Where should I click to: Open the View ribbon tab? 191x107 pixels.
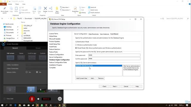[24, 4]
